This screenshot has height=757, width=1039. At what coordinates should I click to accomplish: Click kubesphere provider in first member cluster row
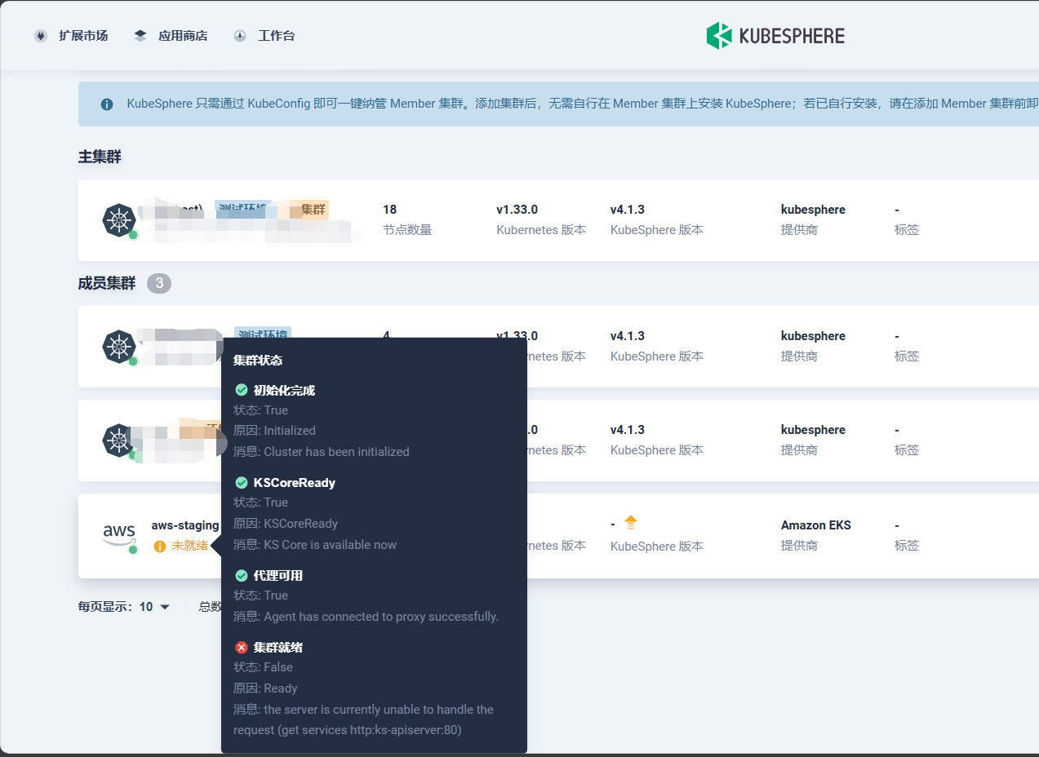[813, 336]
